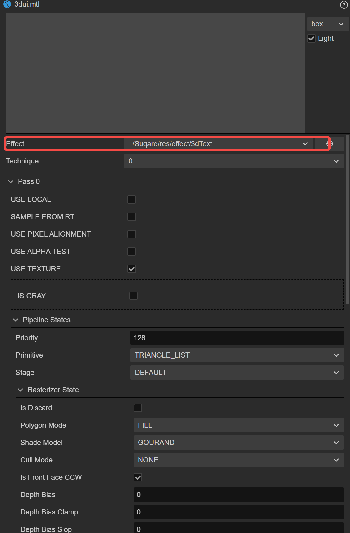Click the material preview area
This screenshot has width=350, height=533.
(x=155, y=73)
